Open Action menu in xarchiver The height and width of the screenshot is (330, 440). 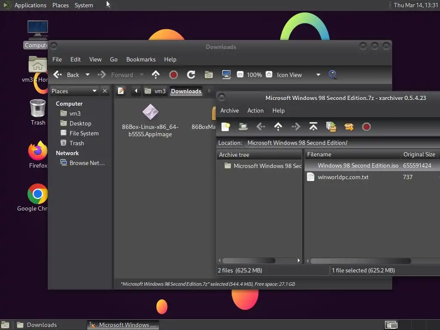point(255,110)
